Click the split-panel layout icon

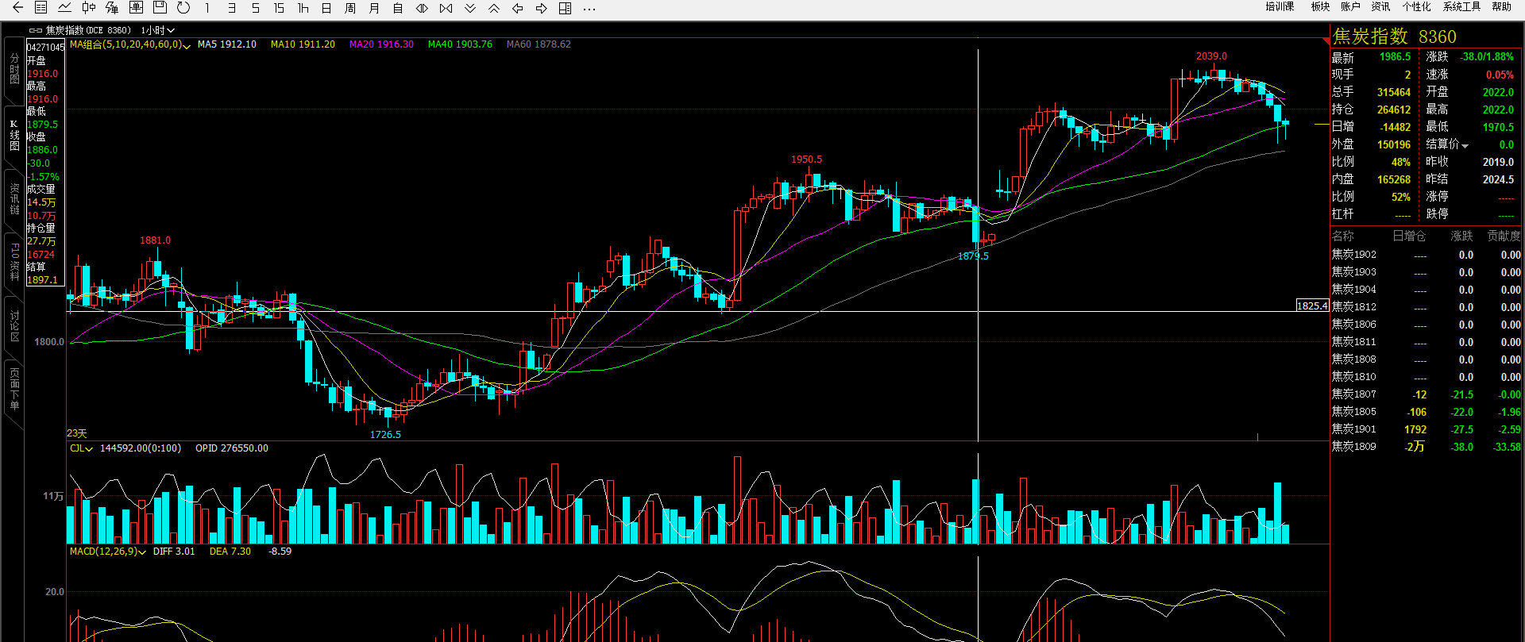coord(565,8)
